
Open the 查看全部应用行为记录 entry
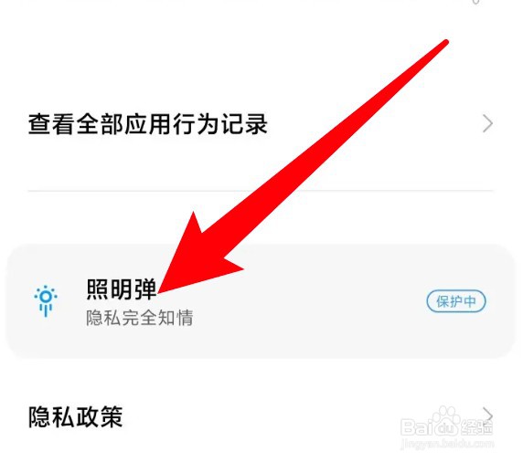261,124
